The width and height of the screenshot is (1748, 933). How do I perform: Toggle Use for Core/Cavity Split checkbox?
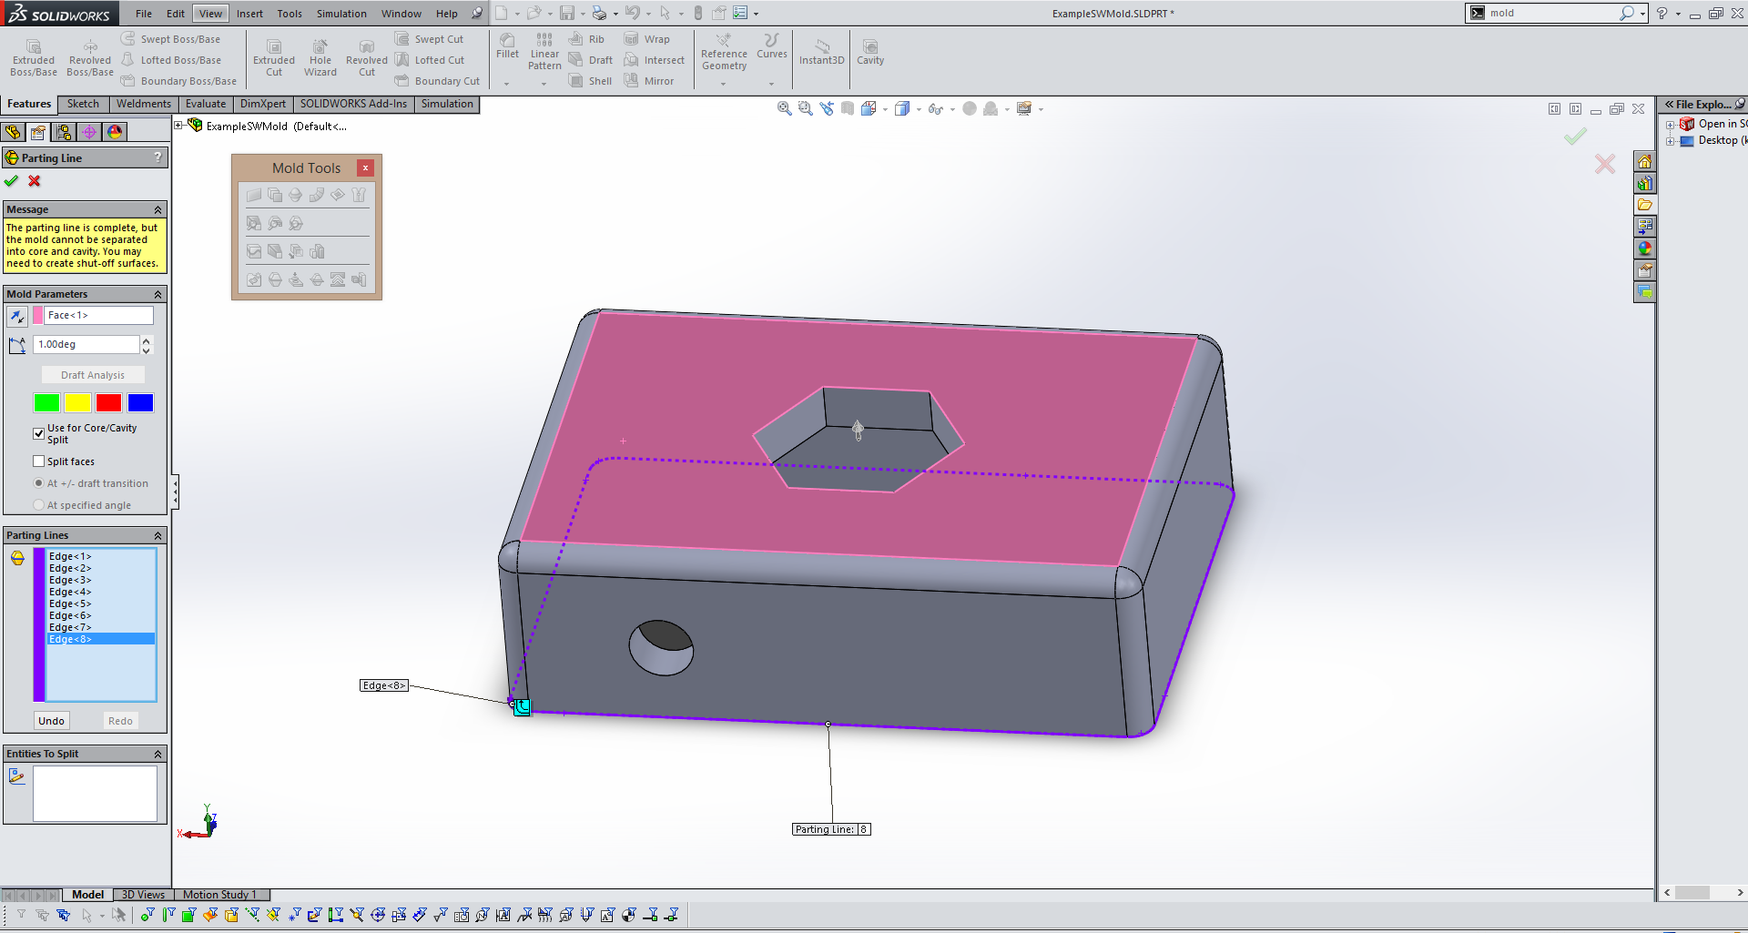(x=39, y=434)
